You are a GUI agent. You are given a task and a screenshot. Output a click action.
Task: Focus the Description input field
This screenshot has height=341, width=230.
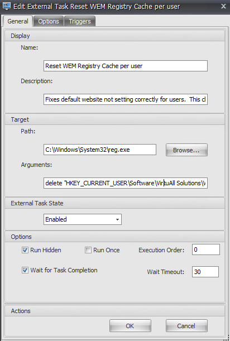pyautogui.click(x=126, y=99)
